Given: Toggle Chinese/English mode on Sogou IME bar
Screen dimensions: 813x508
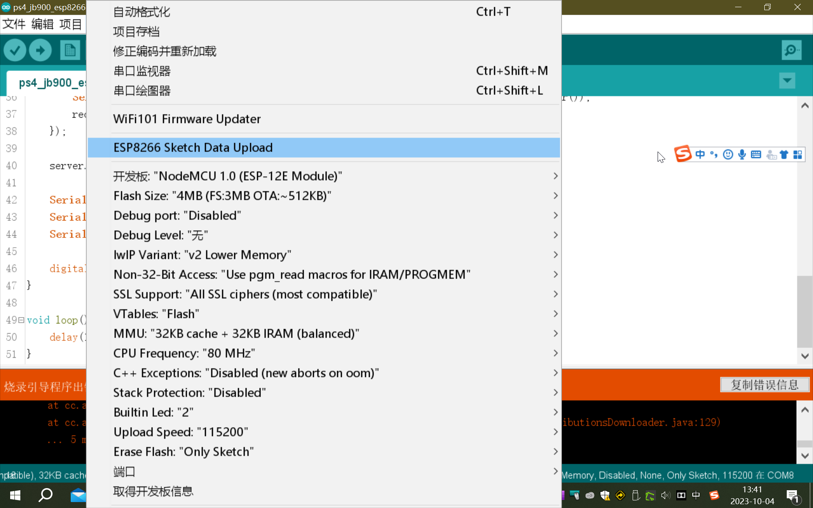Looking at the screenshot, I should [700, 155].
